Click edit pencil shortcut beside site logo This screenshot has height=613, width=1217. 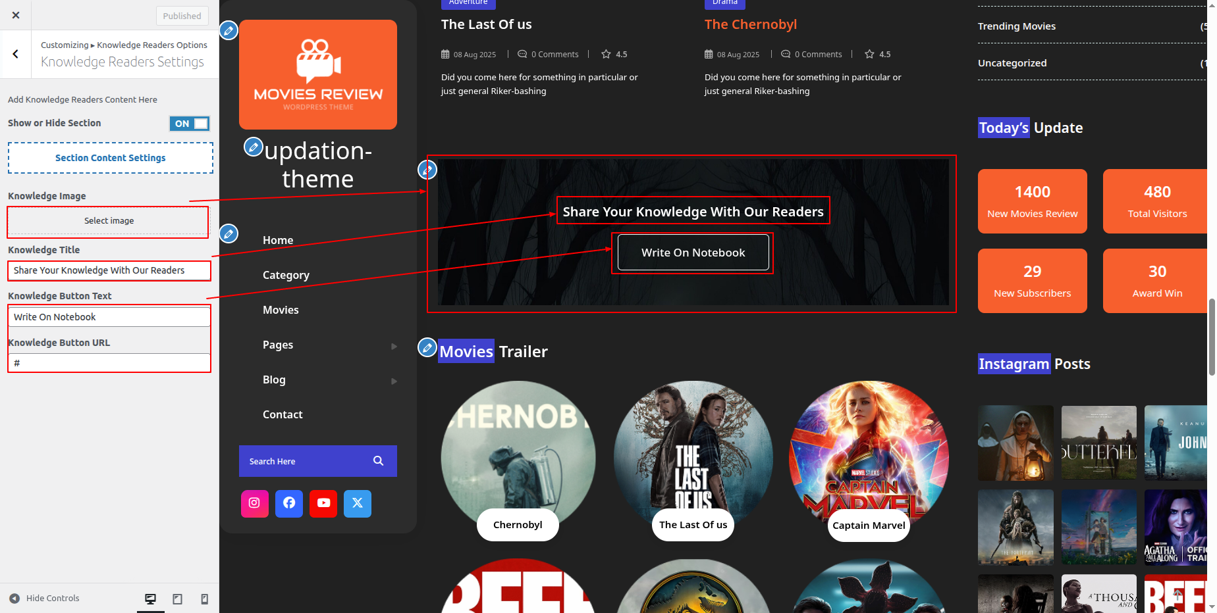229,30
